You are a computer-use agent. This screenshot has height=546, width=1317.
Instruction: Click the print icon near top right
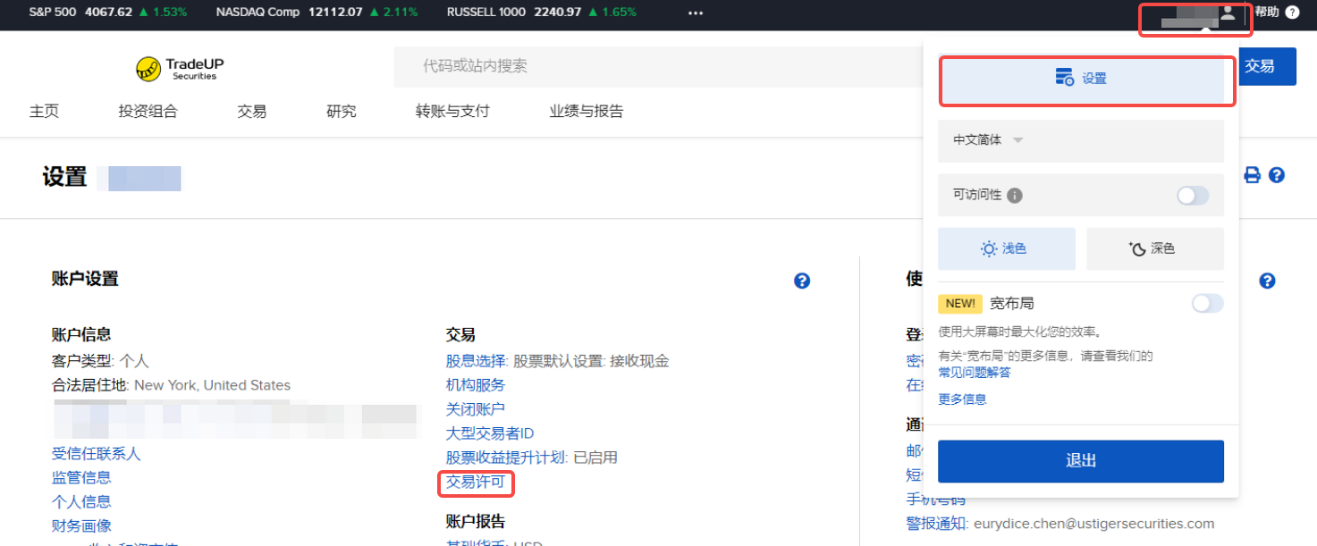pyautogui.click(x=1252, y=175)
